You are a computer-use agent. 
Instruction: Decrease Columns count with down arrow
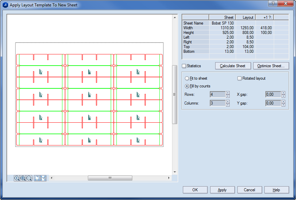pos(228,105)
